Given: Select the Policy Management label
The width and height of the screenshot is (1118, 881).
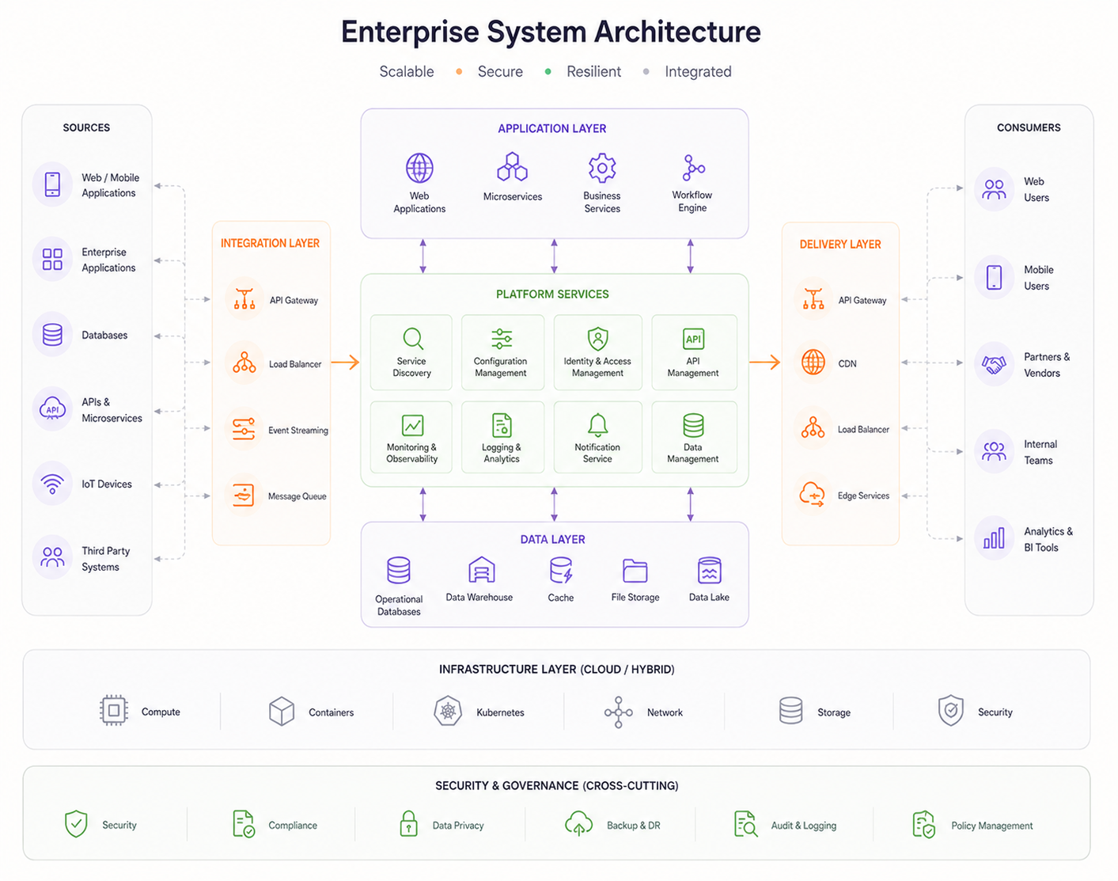Looking at the screenshot, I should coord(992,826).
